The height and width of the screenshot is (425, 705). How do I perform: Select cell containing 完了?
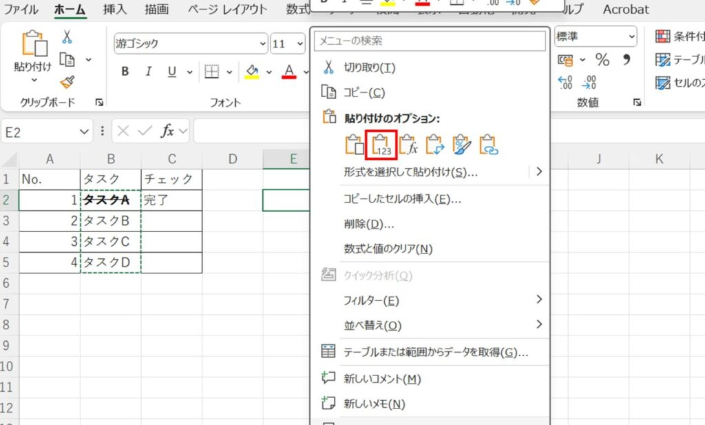tap(171, 200)
